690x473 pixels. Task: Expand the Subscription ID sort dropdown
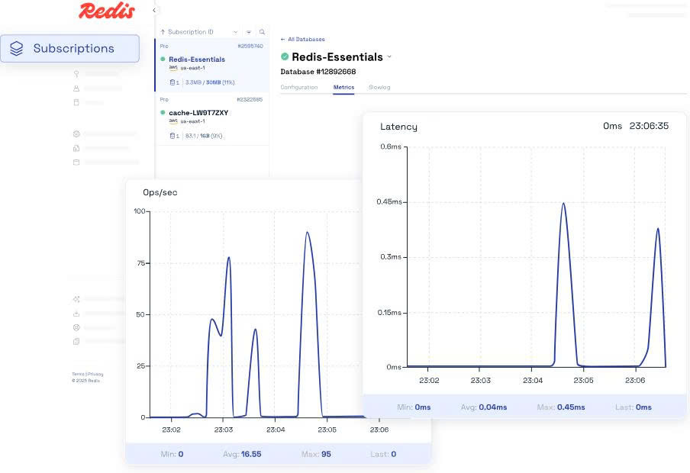coord(235,32)
